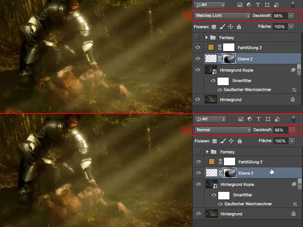Open Fläche slider arrow in Normal panel
The height and width of the screenshot is (227, 303).
click(x=292, y=141)
